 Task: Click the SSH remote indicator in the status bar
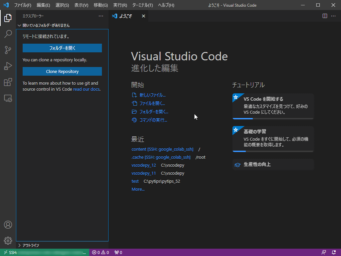(x=43, y=252)
